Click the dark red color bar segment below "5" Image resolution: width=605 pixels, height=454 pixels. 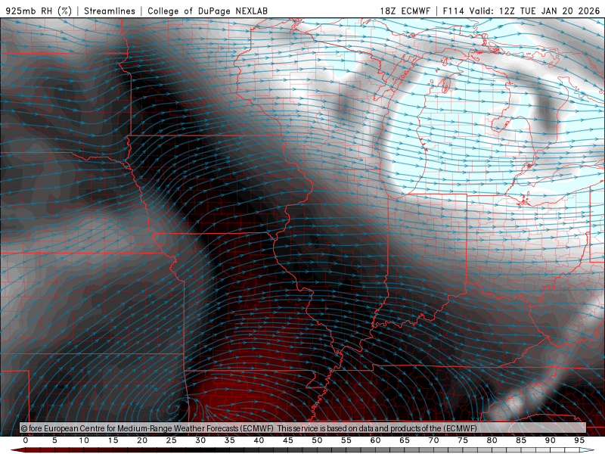(x=54, y=450)
